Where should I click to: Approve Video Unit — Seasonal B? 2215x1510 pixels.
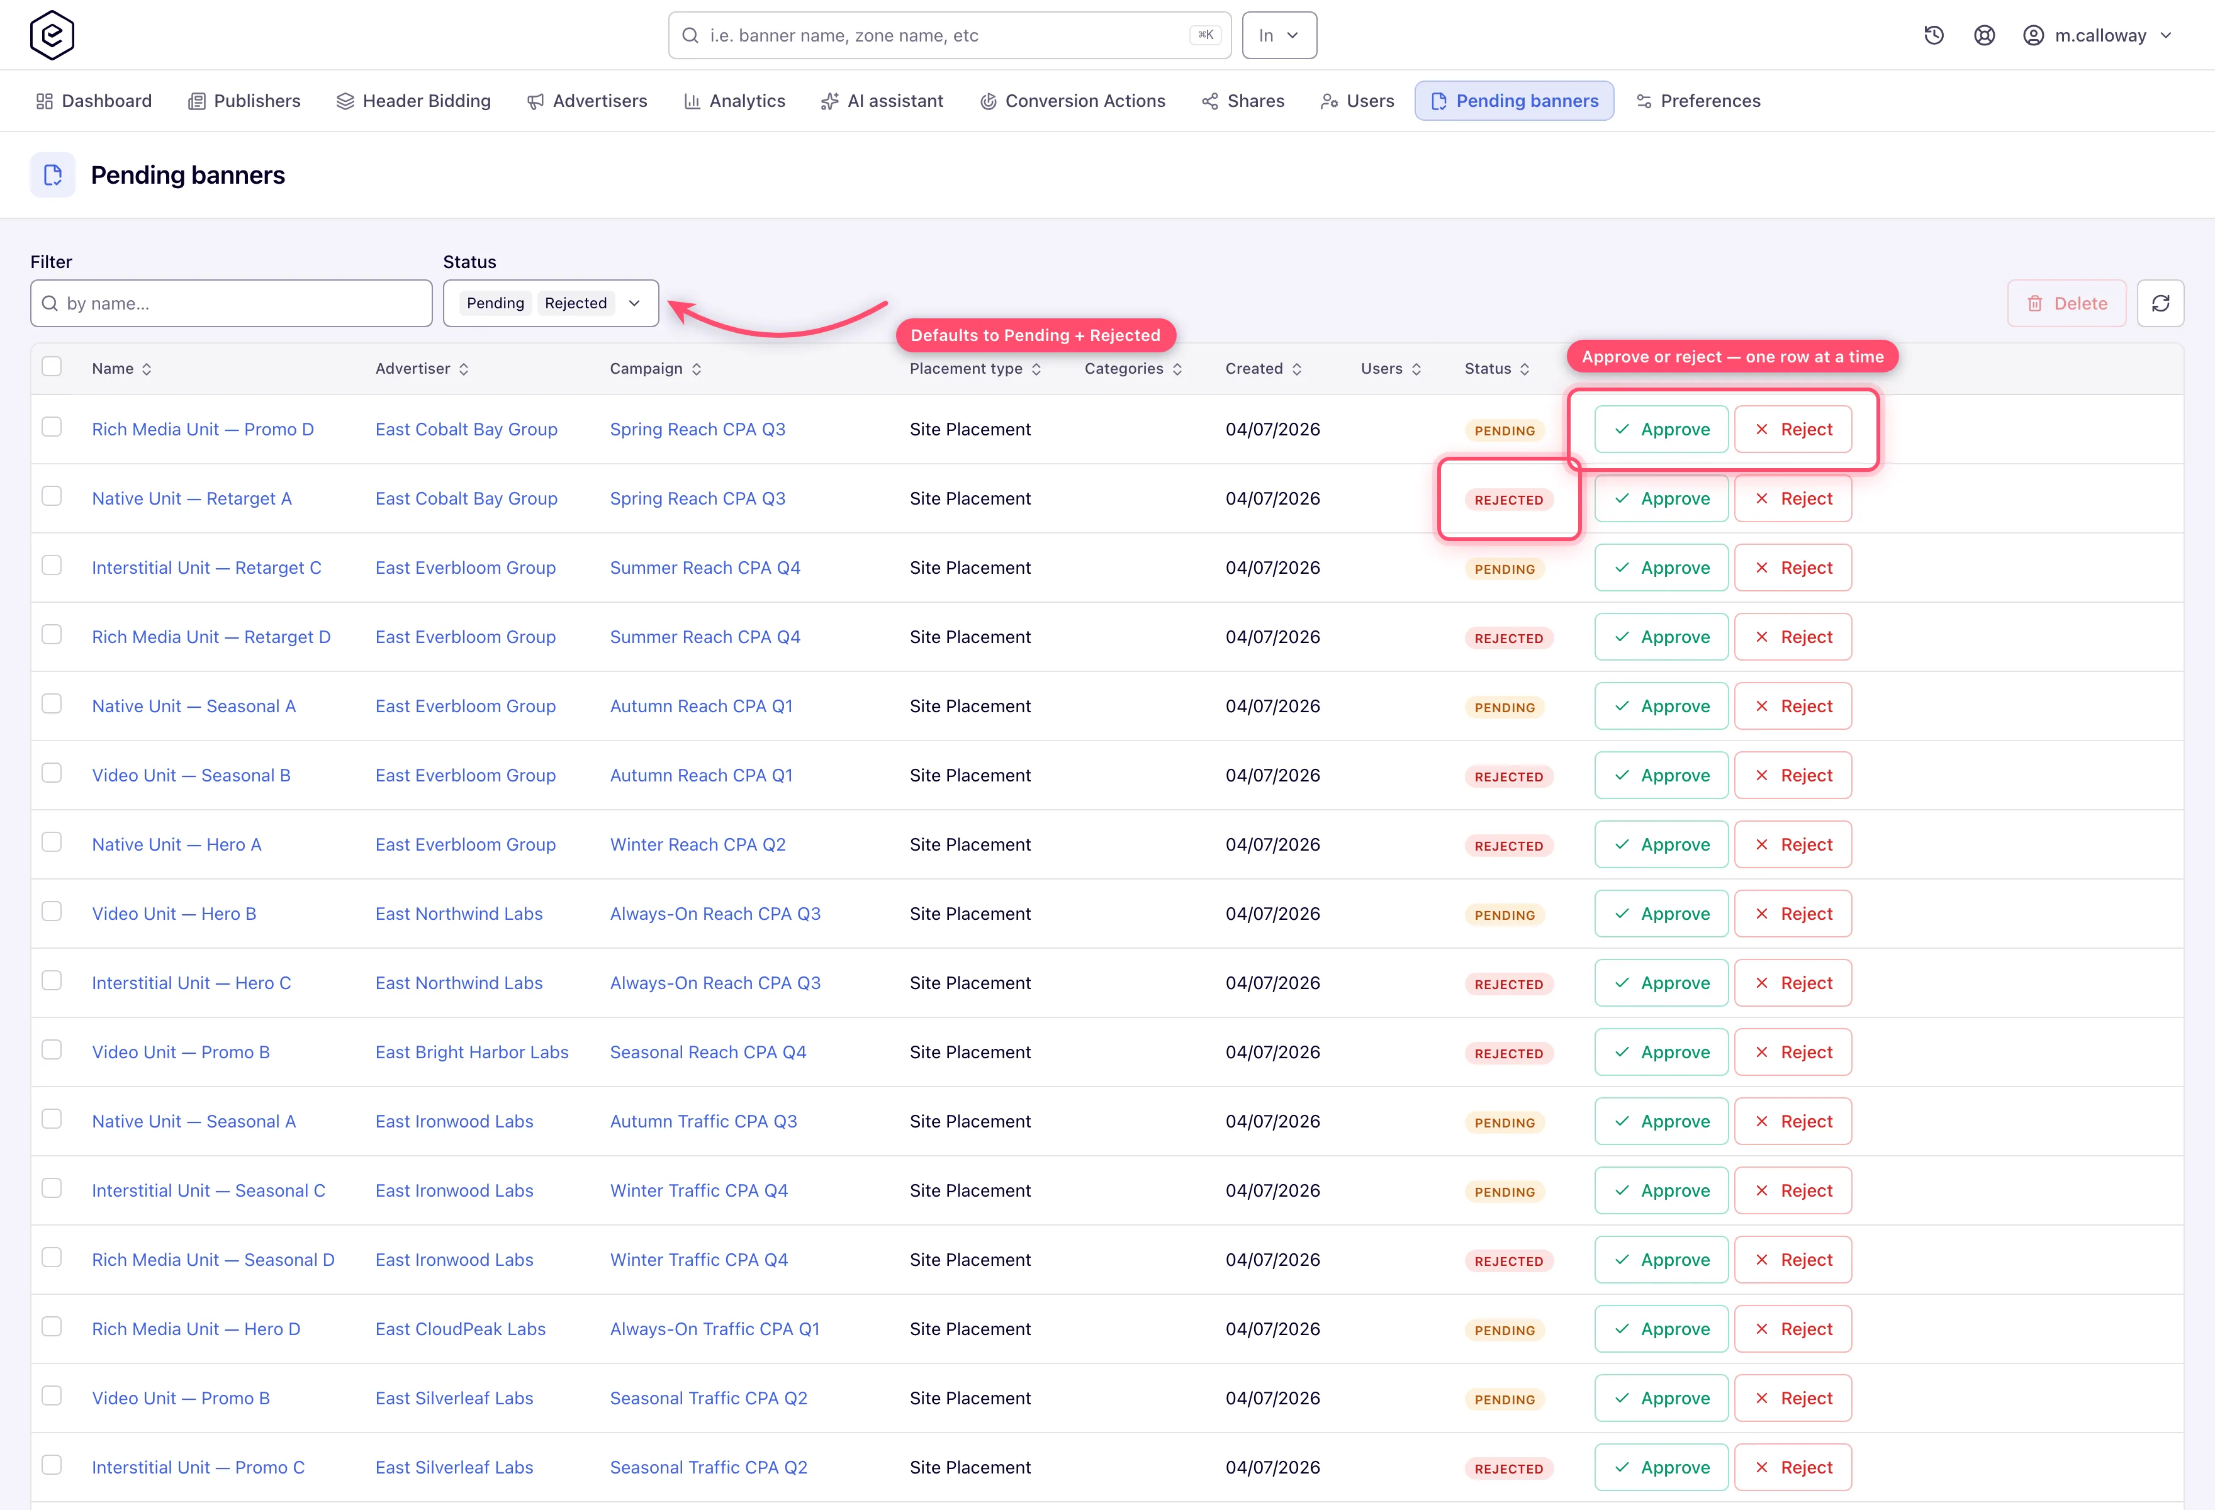click(1661, 776)
